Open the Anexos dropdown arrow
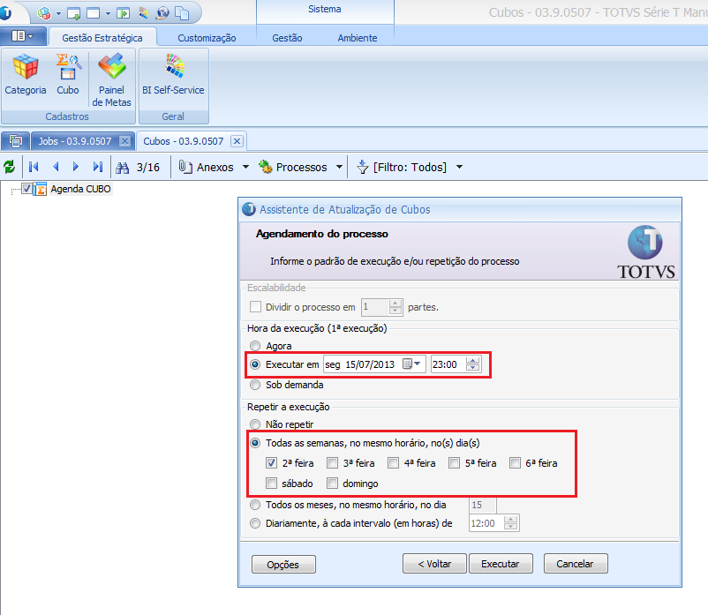 [x=245, y=167]
